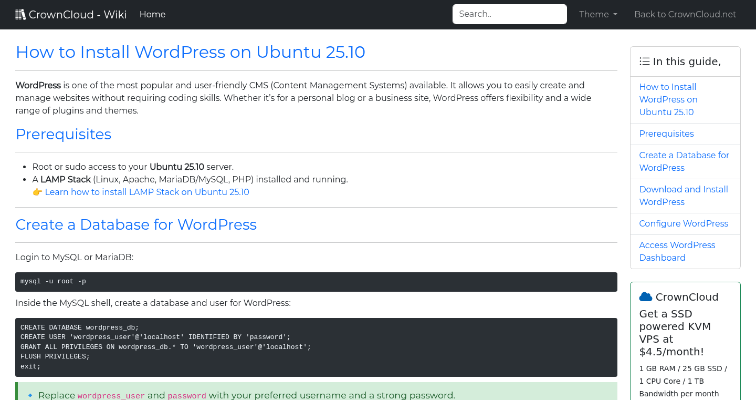Click "How to Install WordPress" sidebar entry
The height and width of the screenshot is (400, 756).
click(668, 99)
